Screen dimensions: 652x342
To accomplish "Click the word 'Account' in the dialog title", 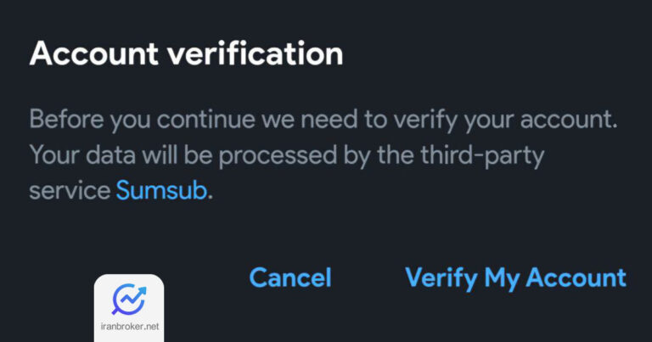I will click(x=94, y=54).
